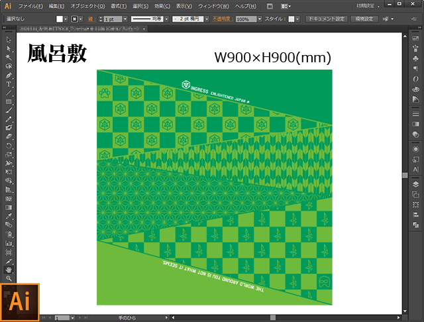Click the 環境設定 button
Viewport: 424px width, 322px height.
click(363, 19)
